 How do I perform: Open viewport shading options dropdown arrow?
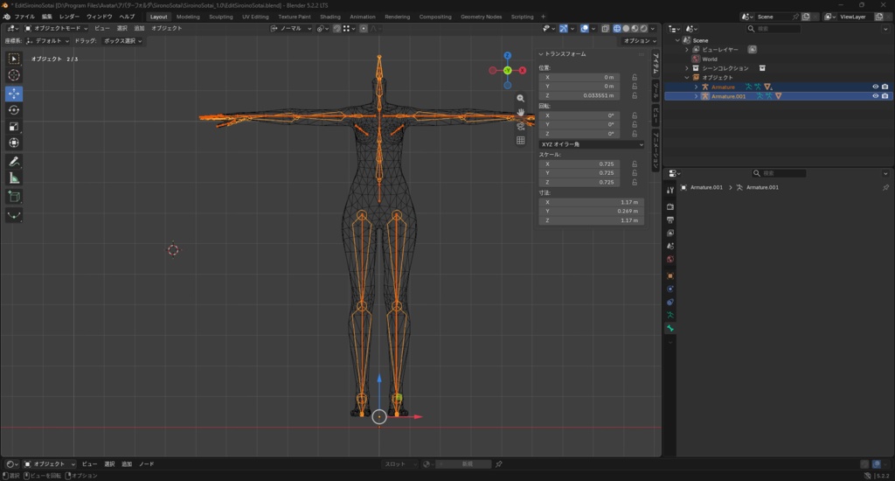(x=653, y=28)
